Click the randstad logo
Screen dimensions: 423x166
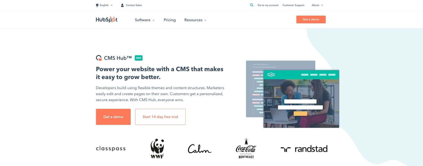304,149
